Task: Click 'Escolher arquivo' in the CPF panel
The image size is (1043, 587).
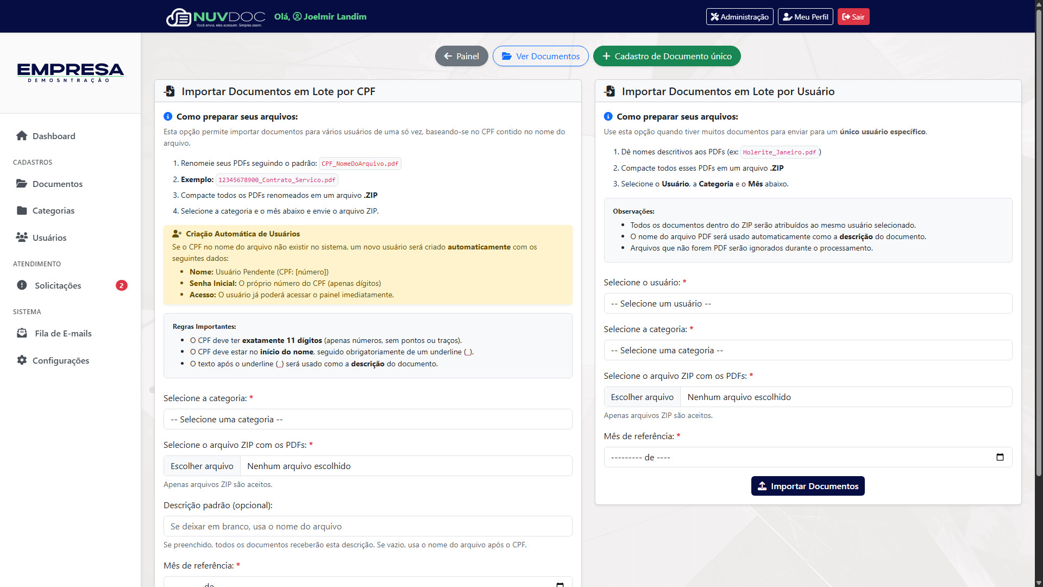Action: (x=202, y=466)
